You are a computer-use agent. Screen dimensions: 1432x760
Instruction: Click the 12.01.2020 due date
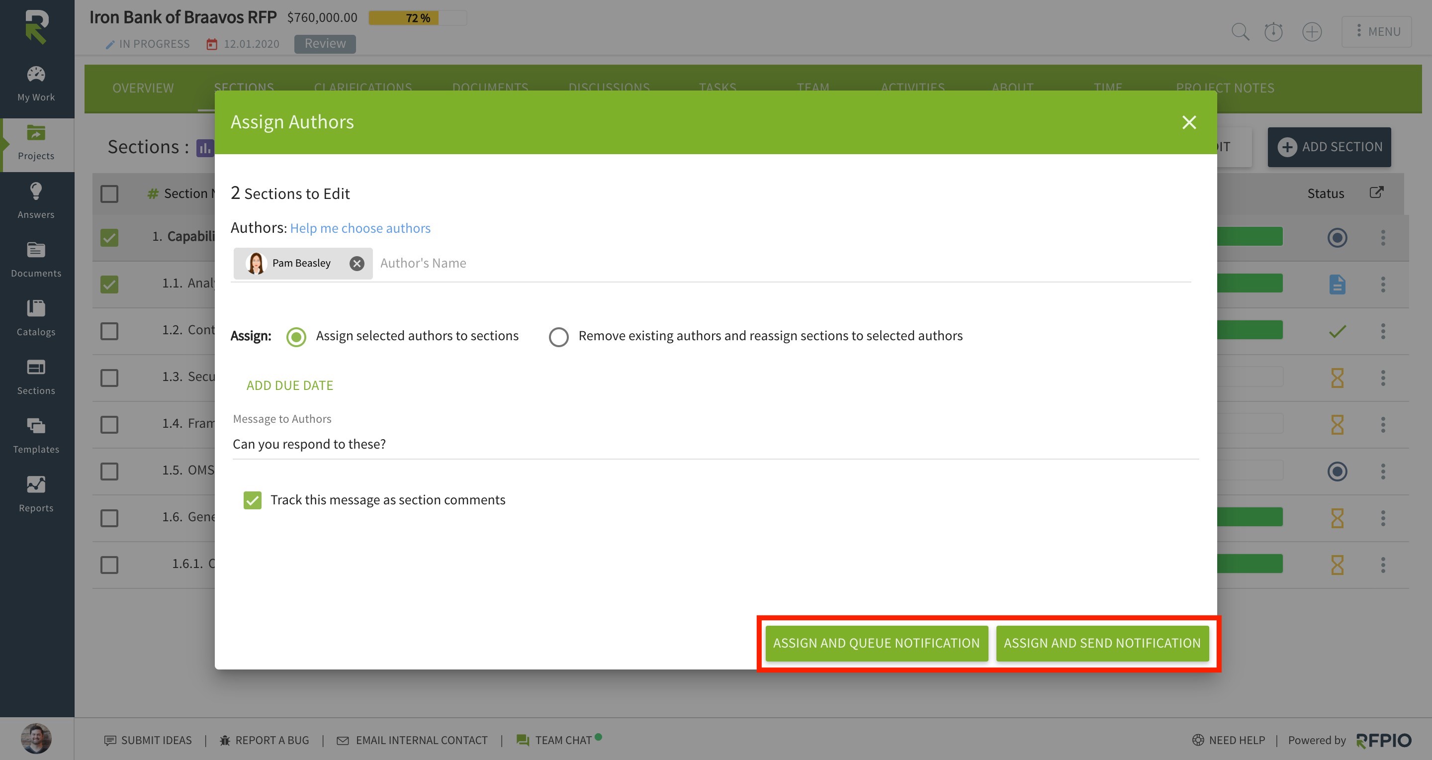[243, 44]
